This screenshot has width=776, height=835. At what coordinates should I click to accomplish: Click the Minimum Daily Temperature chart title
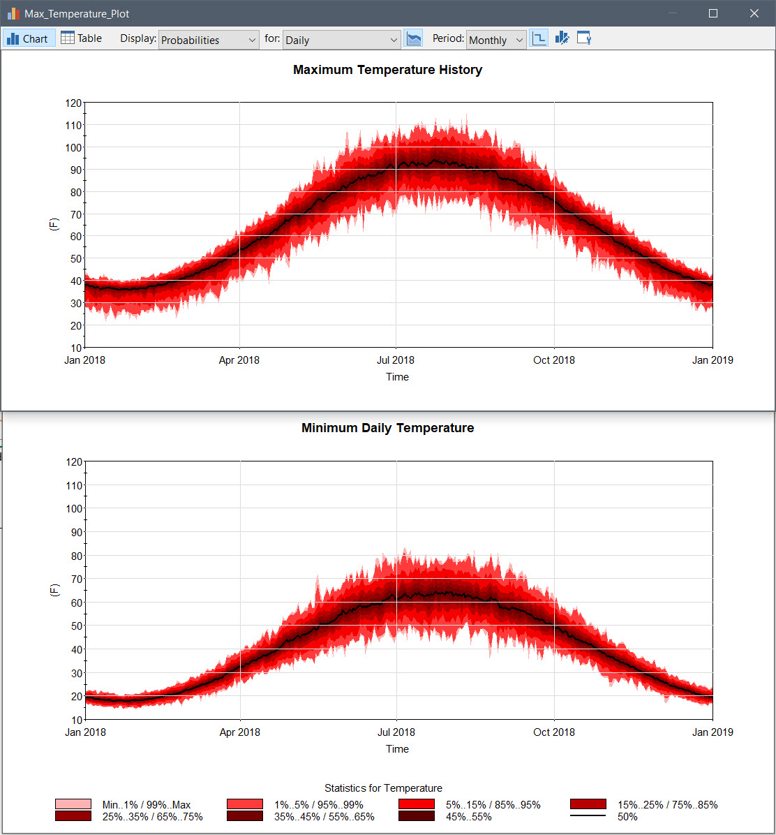pos(388,428)
